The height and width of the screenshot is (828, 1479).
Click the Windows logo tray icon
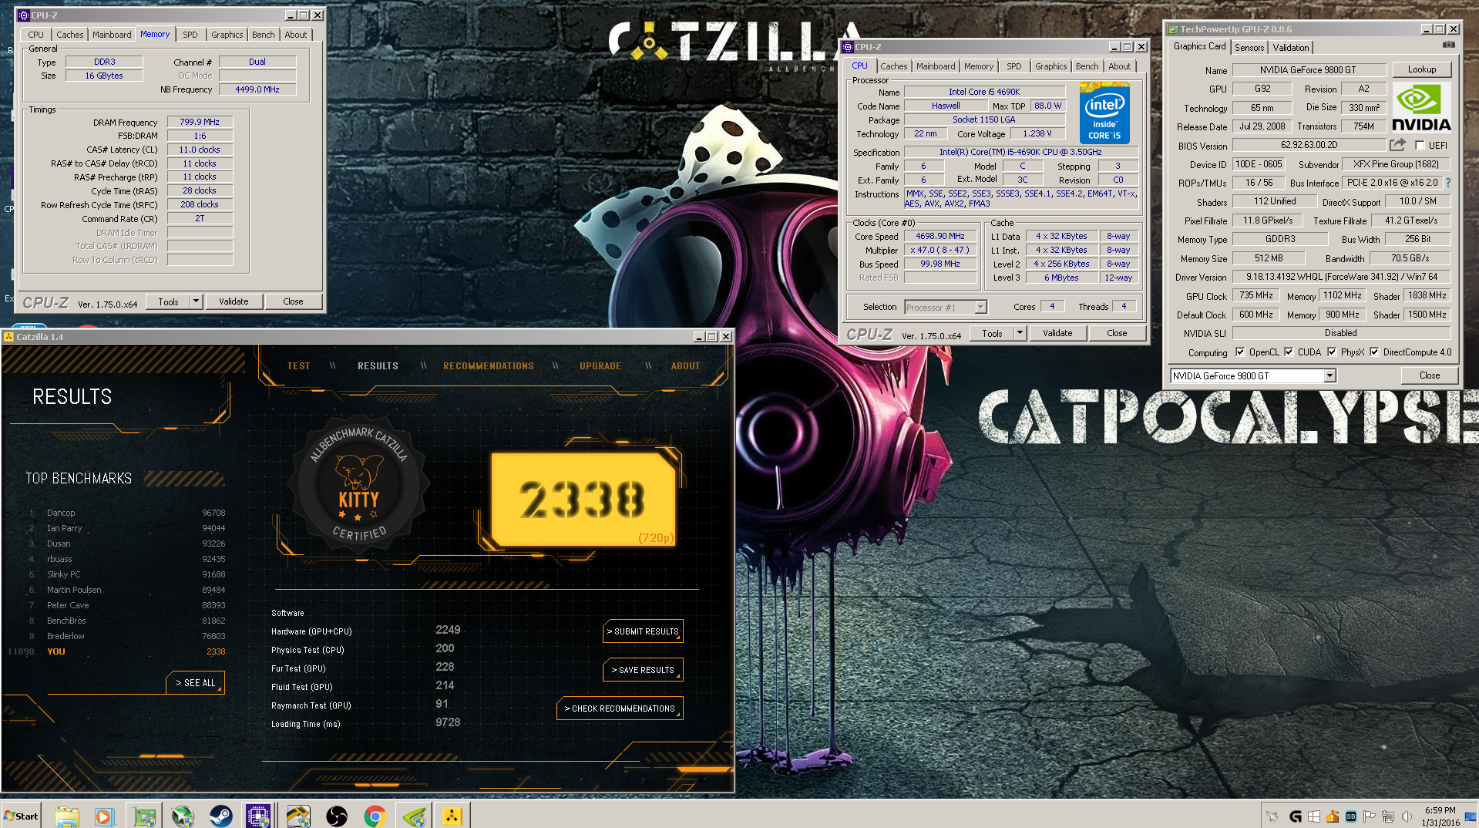click(x=1314, y=816)
